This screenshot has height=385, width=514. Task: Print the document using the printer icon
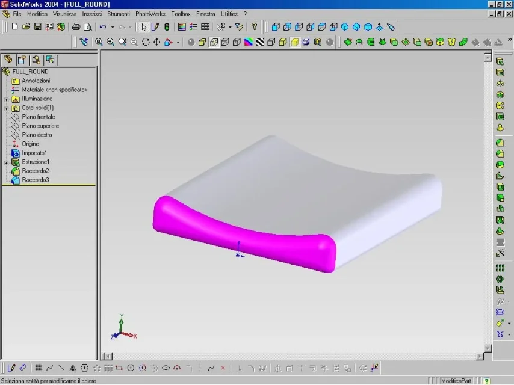tap(76, 27)
